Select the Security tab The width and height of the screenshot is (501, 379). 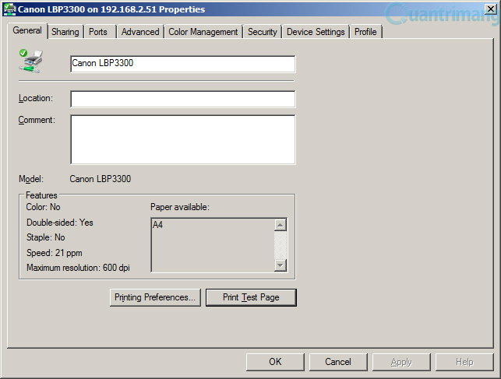(263, 32)
